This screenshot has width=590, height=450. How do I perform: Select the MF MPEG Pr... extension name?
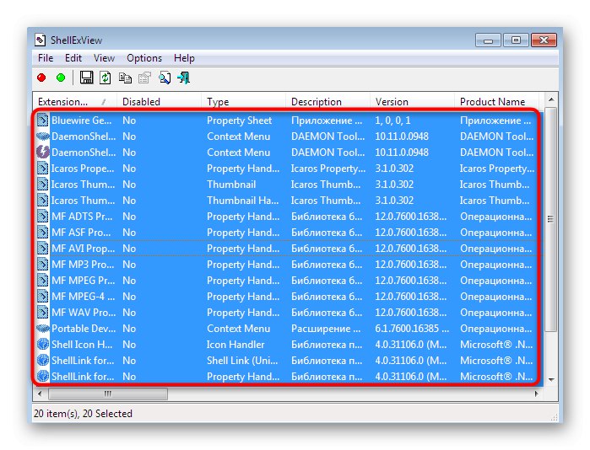[84, 281]
